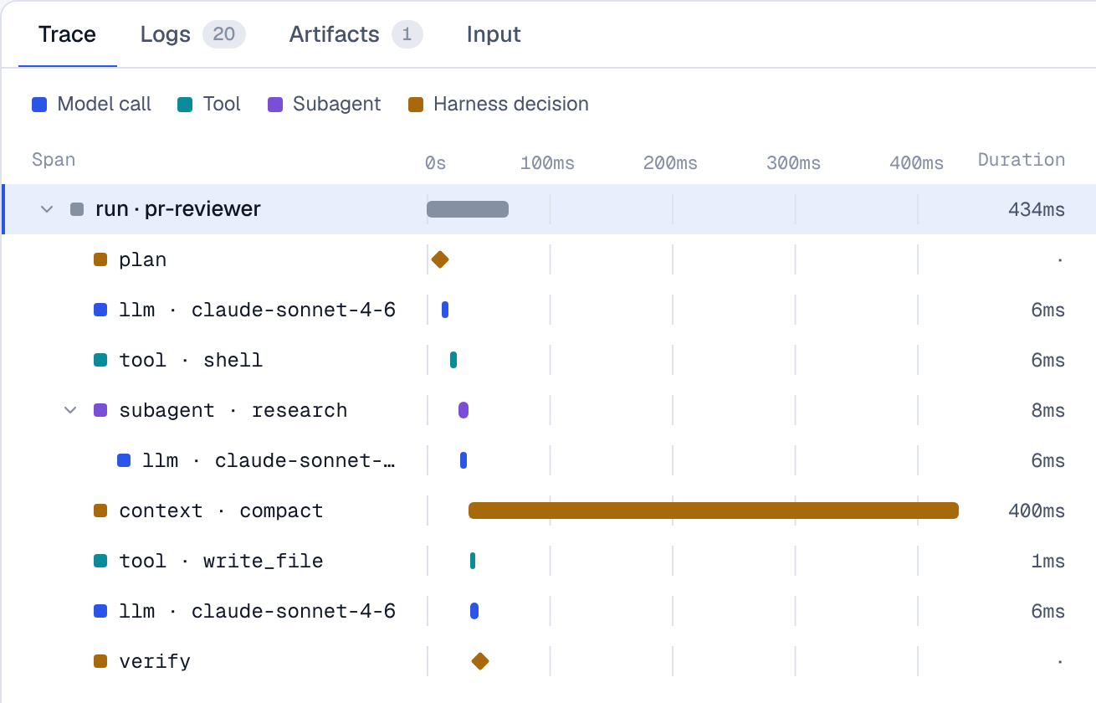Select the purple subagent · research timeline bar

[463, 410]
